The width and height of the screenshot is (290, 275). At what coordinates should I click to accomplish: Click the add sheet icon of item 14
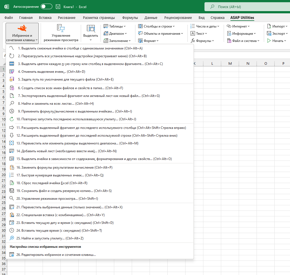point(12,151)
